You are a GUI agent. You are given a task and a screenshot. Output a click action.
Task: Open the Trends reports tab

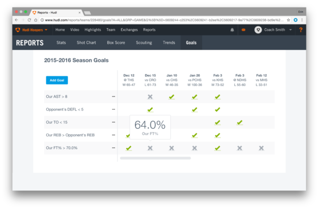tap(169, 42)
